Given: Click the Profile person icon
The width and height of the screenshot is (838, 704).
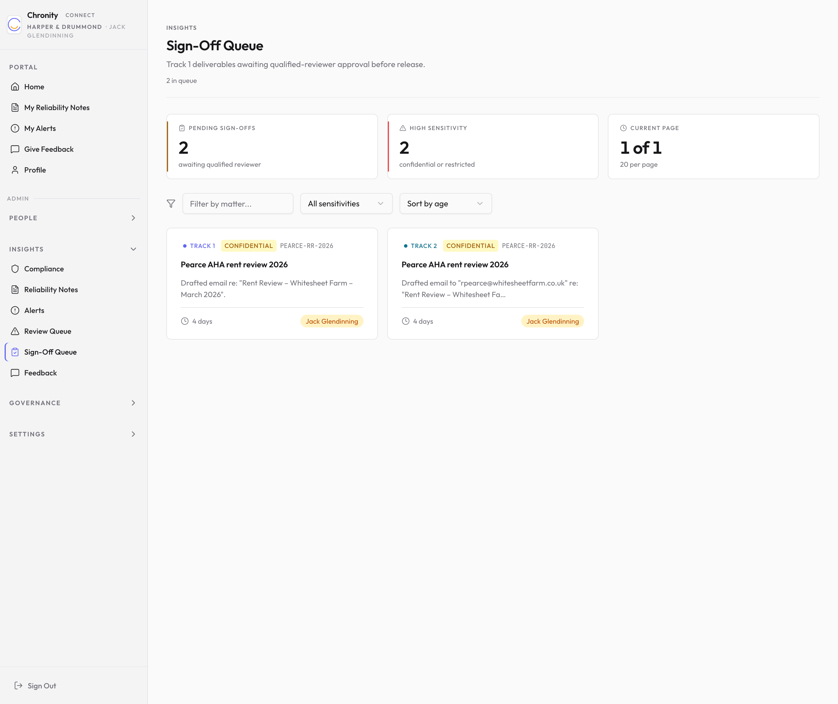Looking at the screenshot, I should pos(15,170).
